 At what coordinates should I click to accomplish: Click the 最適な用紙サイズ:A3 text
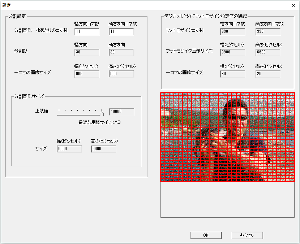[x=99, y=122]
